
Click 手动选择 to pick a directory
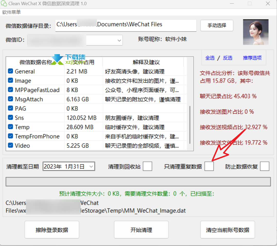click(217, 26)
